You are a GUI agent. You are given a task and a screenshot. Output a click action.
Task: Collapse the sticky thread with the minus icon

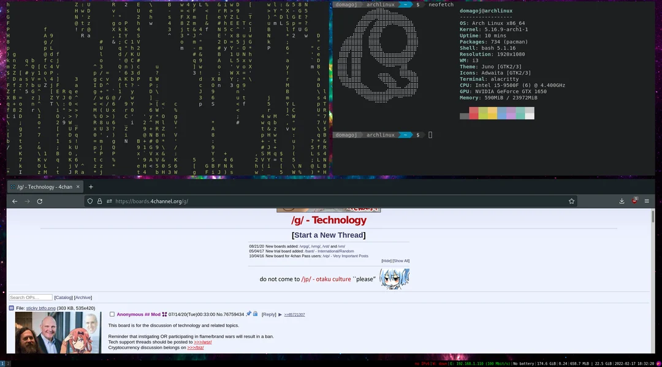click(12, 308)
